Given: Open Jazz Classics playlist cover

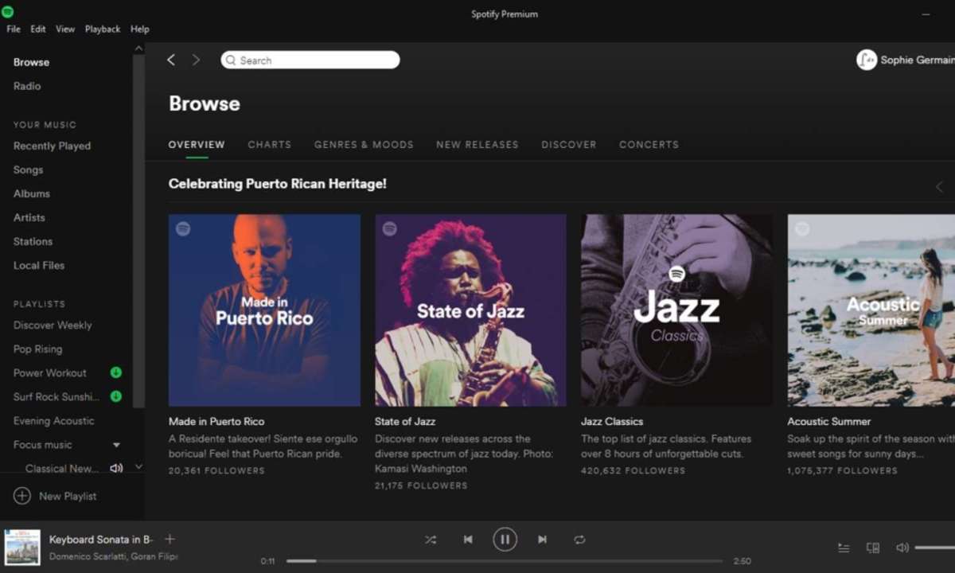Looking at the screenshot, I should pos(676,310).
